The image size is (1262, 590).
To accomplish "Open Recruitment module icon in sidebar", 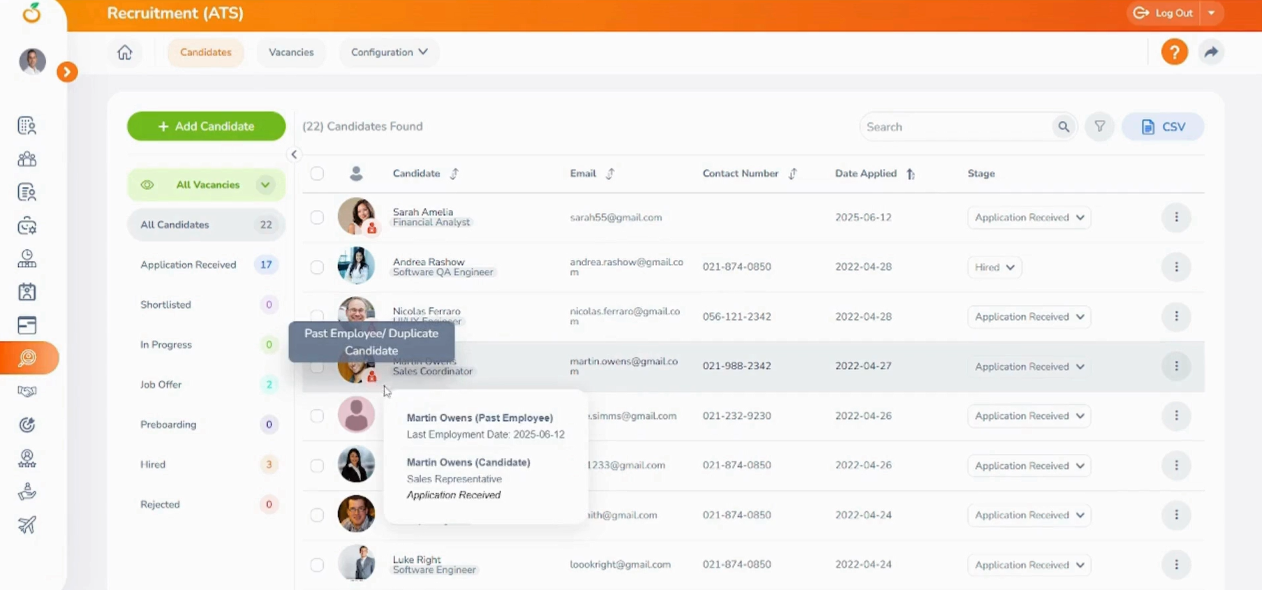I will 28,358.
